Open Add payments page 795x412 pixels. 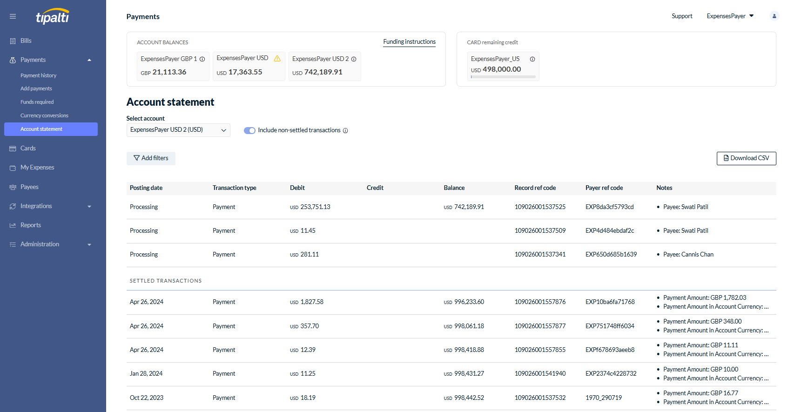click(x=36, y=88)
